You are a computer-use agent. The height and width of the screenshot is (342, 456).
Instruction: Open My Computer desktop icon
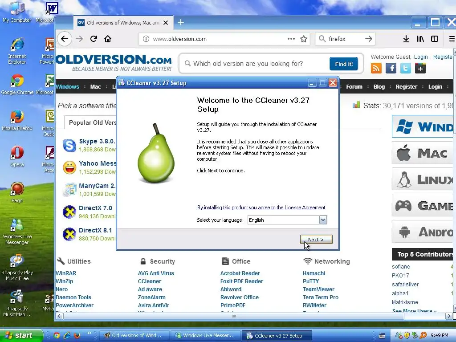point(17,12)
